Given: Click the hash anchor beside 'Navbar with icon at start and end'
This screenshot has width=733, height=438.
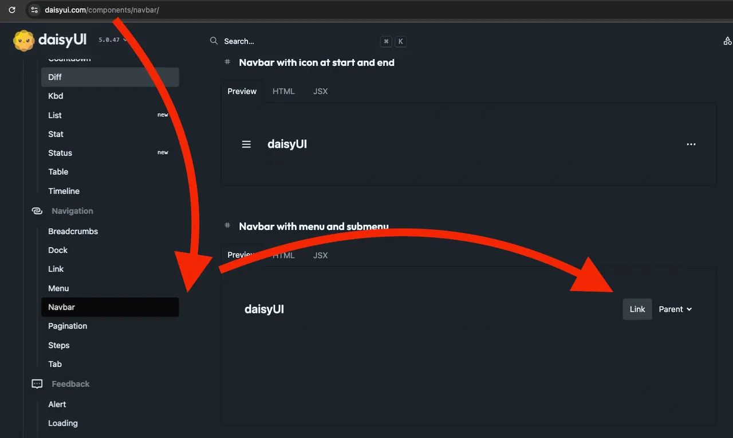Looking at the screenshot, I should click(x=227, y=62).
